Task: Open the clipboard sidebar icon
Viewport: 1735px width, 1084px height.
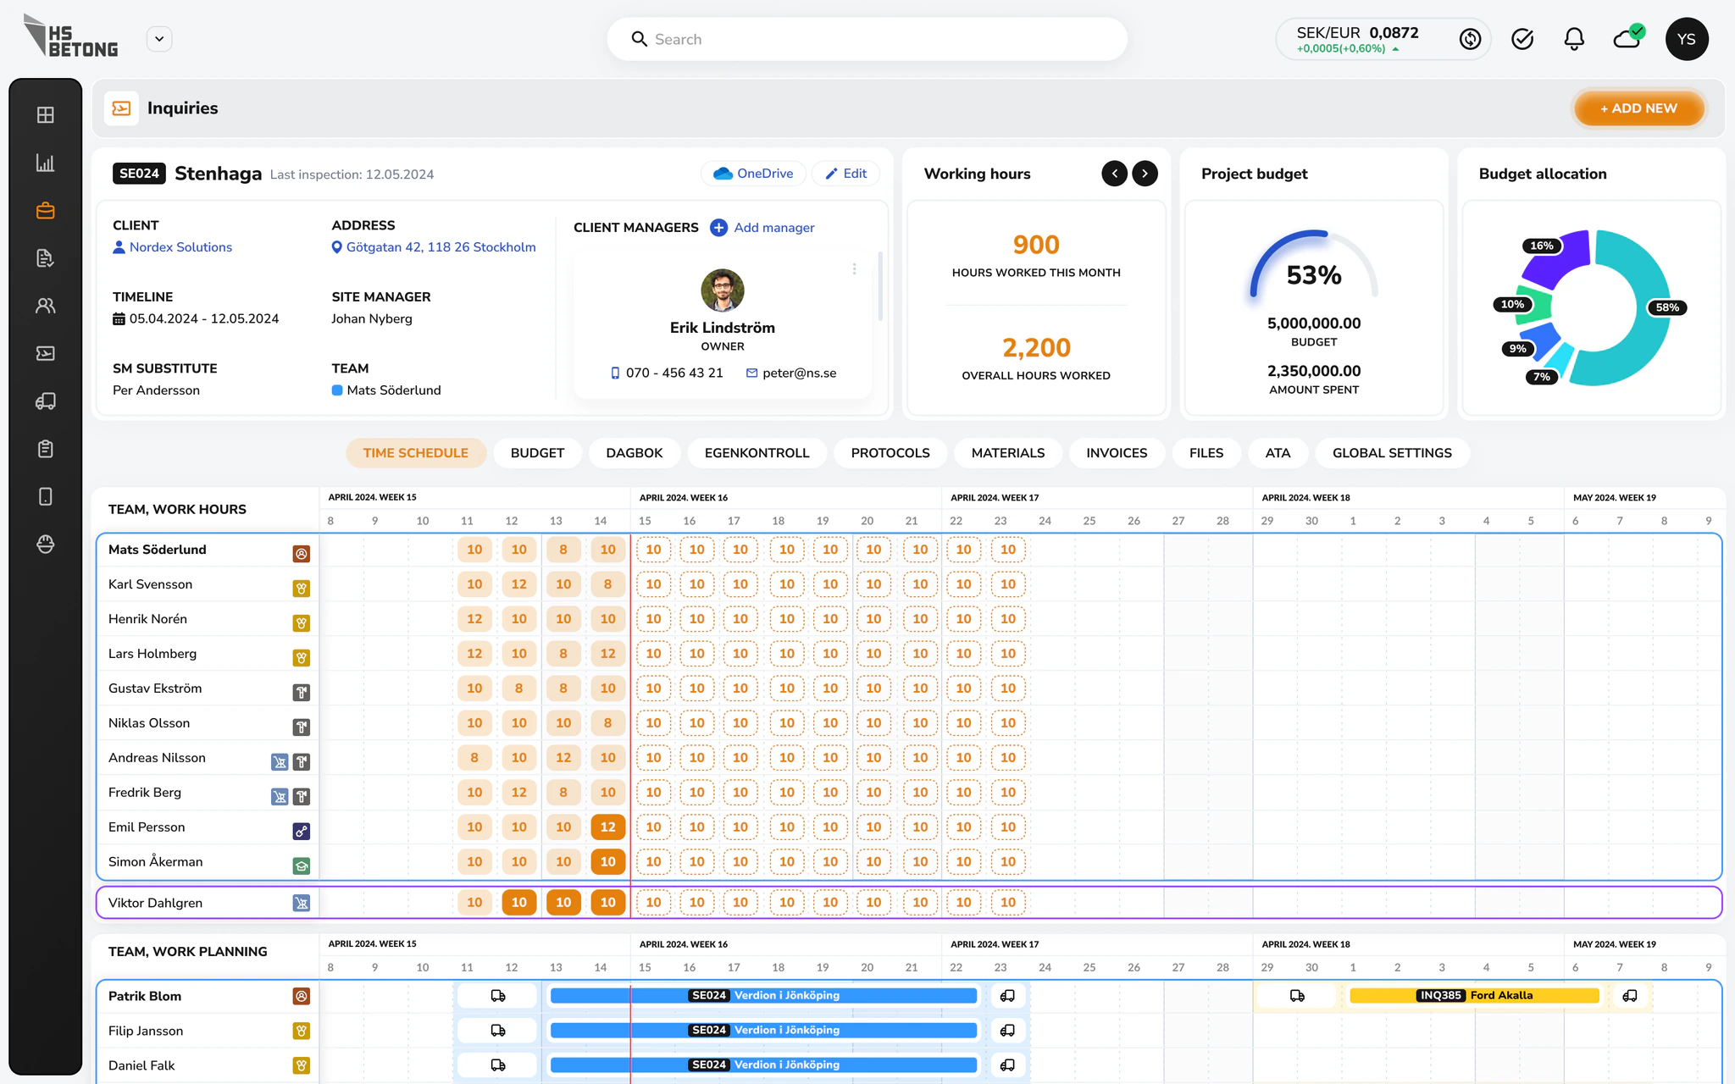Action: [46, 449]
